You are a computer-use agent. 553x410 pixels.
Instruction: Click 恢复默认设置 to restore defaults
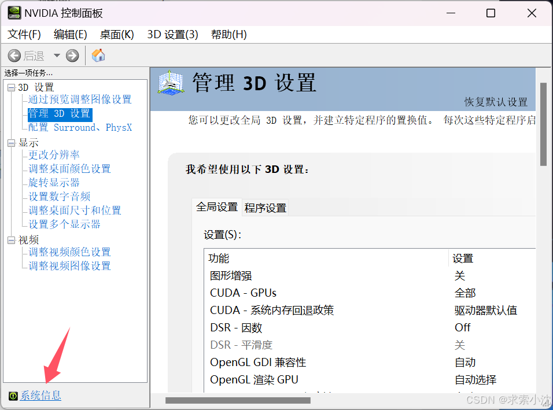(496, 102)
